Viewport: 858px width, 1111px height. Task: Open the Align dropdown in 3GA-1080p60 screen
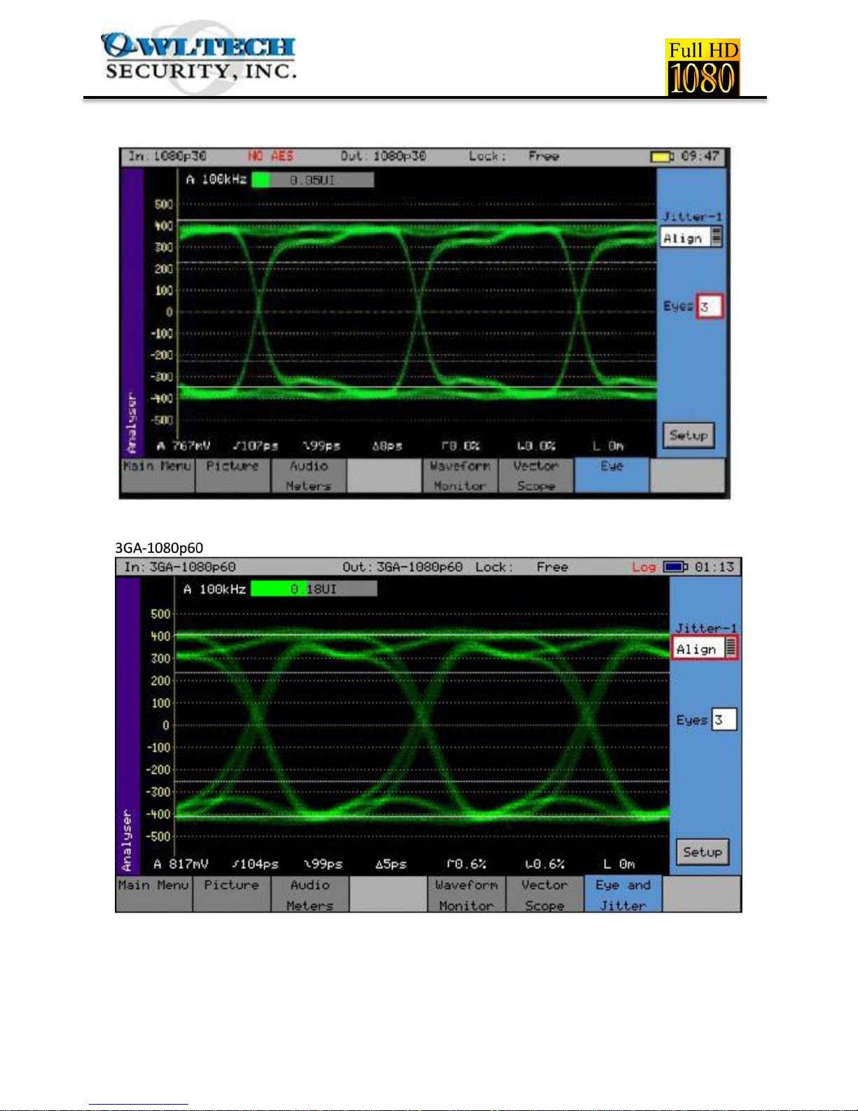tap(705, 648)
